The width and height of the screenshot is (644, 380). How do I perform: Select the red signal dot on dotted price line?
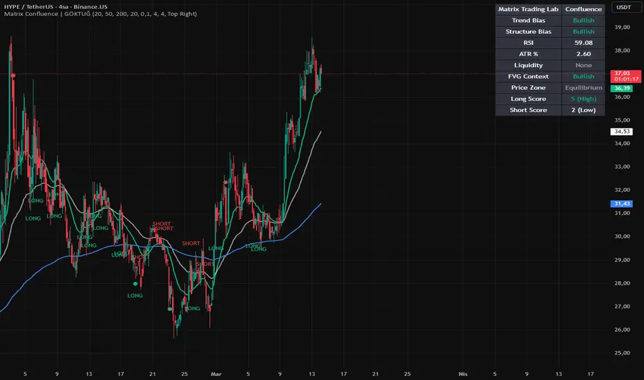tap(14, 75)
